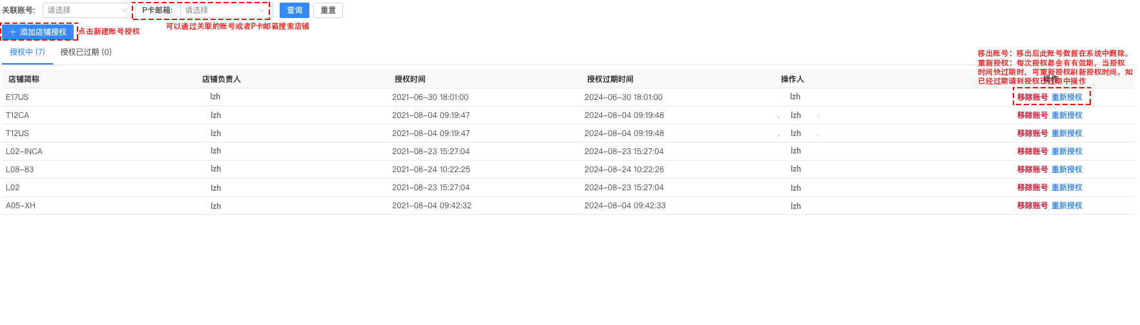Click 重新授权 for store E17US

tap(1067, 97)
